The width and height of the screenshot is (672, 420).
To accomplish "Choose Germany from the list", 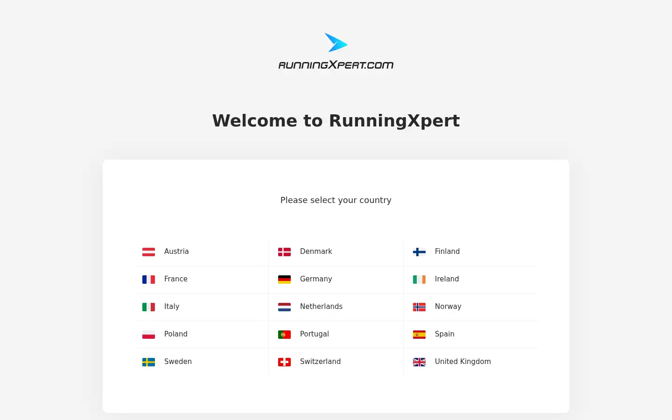I will coord(316,279).
